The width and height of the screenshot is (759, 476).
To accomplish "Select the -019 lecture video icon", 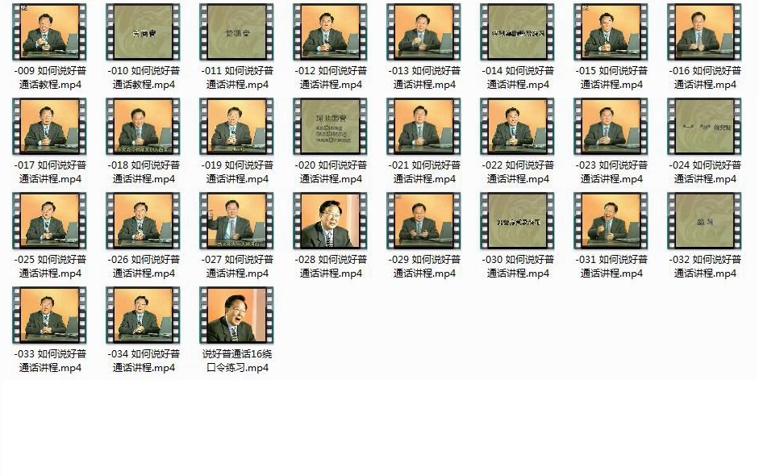I will click(236, 127).
